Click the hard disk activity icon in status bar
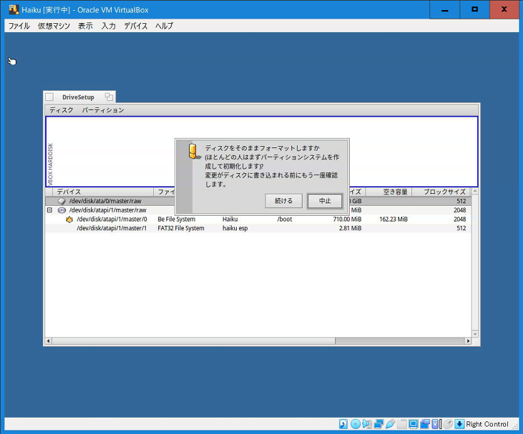Screen dimensions: 523x434 pos(343,424)
